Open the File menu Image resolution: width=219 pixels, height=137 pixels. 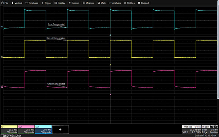[x=5, y=3]
